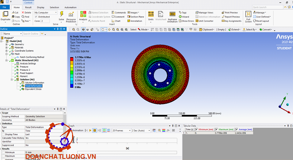This screenshot has width=293, height=160.
Task: Click the pan arrows tool
Action: click(109, 30)
